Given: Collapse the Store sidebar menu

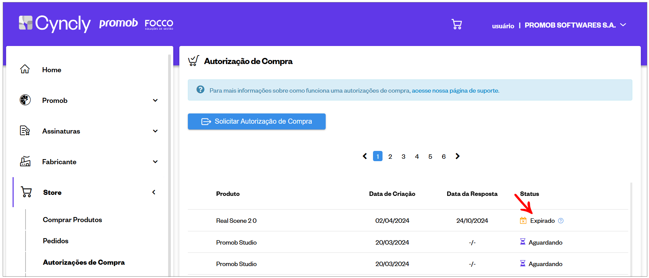Looking at the screenshot, I should tap(154, 192).
